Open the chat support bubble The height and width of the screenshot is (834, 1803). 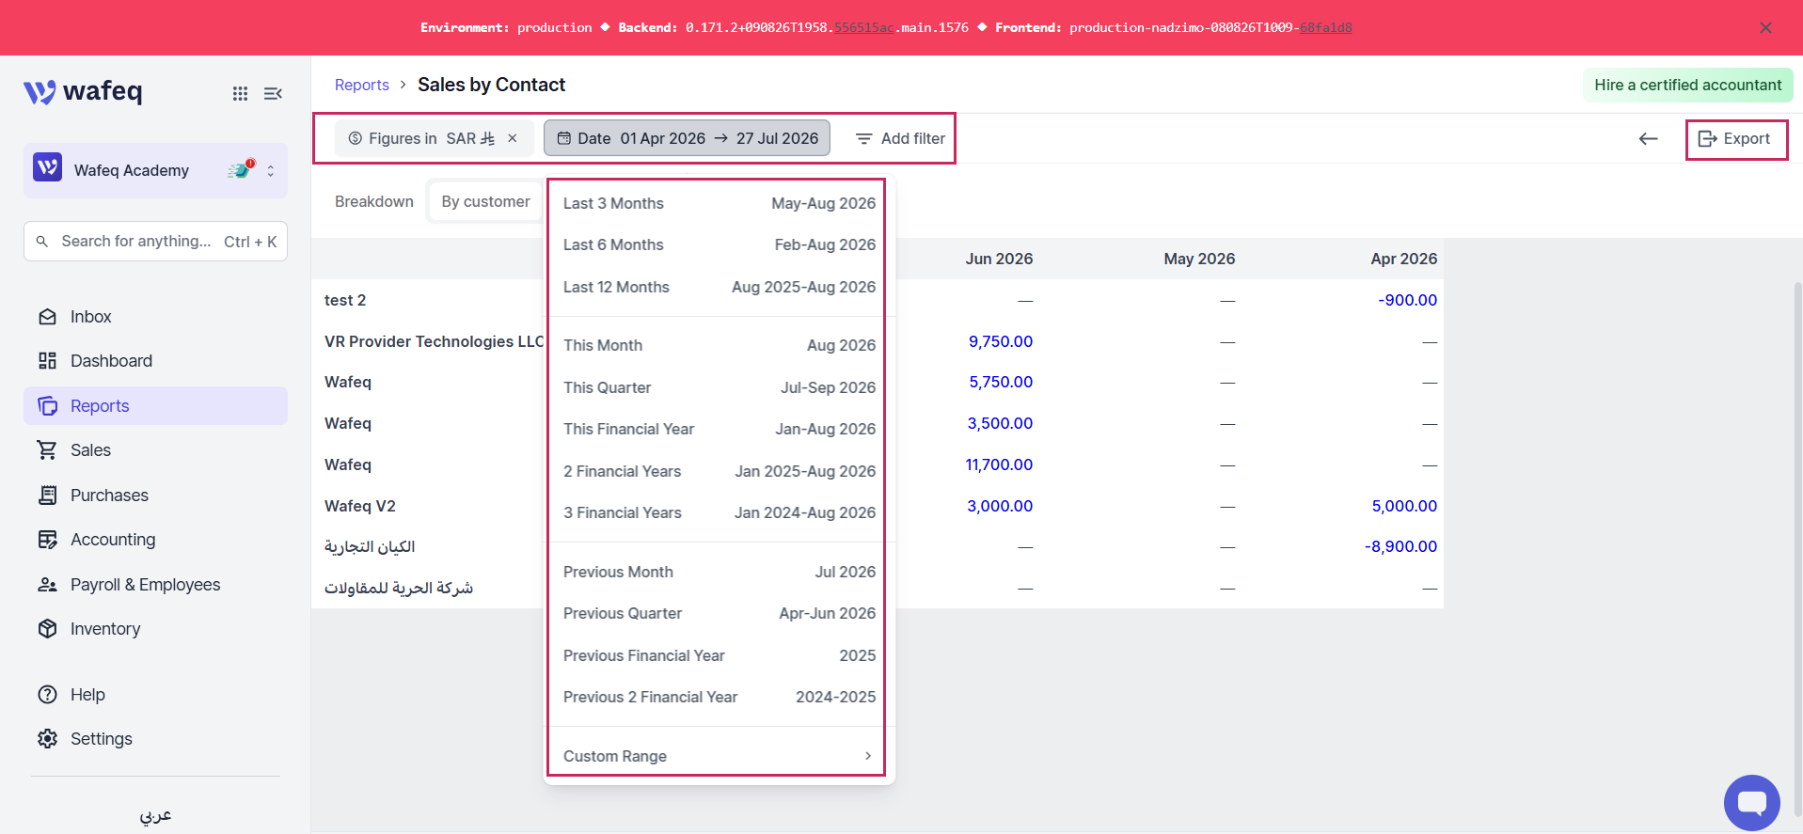(1751, 803)
